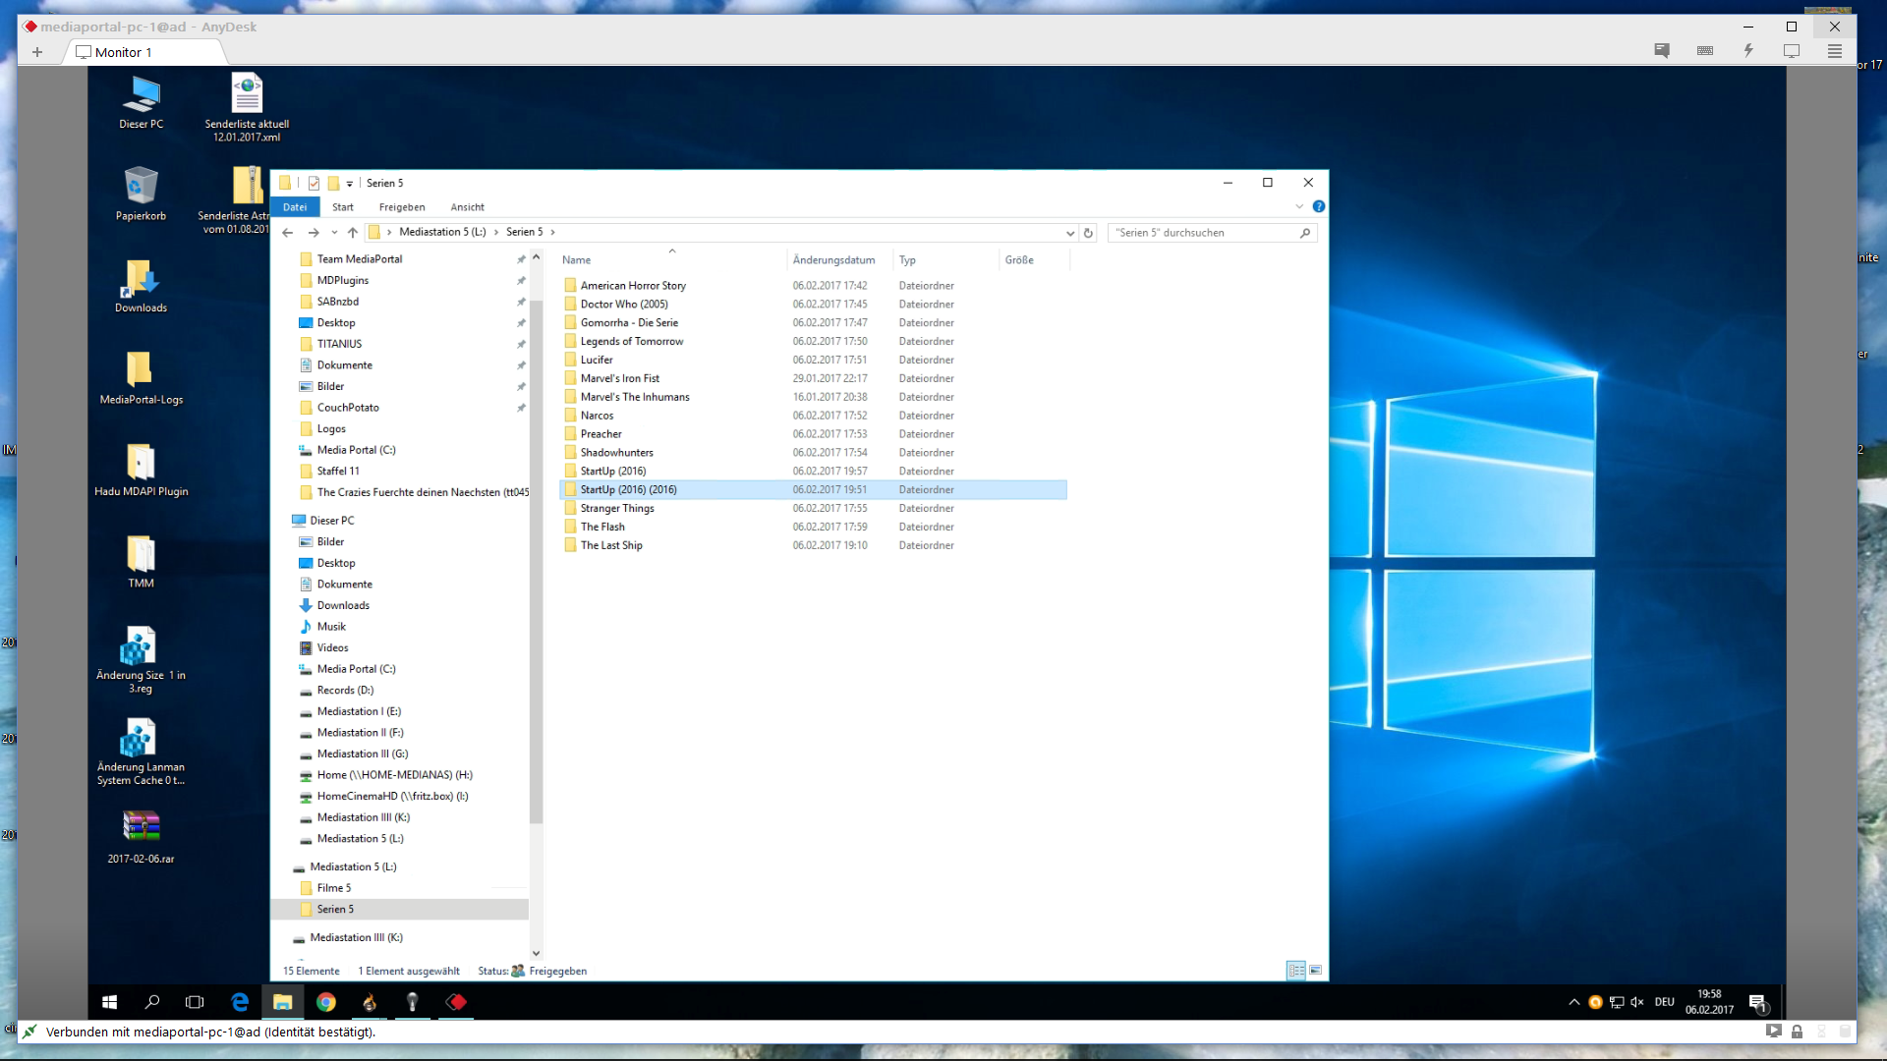This screenshot has height=1061, width=1887.
Task: Select Records (D:) in navigation pane
Action: 345,691
